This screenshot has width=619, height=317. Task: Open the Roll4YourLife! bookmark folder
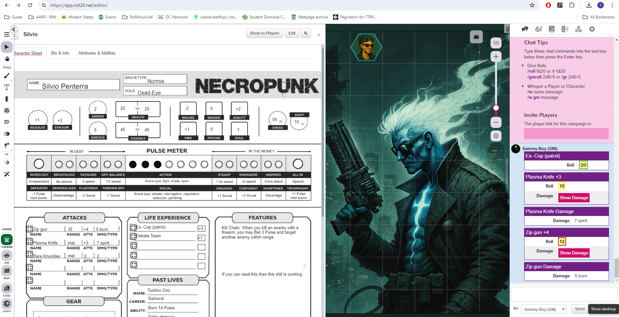(138, 17)
